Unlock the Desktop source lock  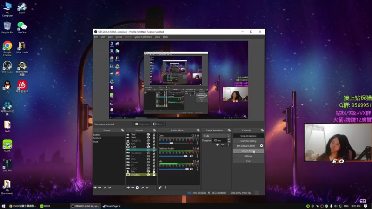[x=154, y=175]
